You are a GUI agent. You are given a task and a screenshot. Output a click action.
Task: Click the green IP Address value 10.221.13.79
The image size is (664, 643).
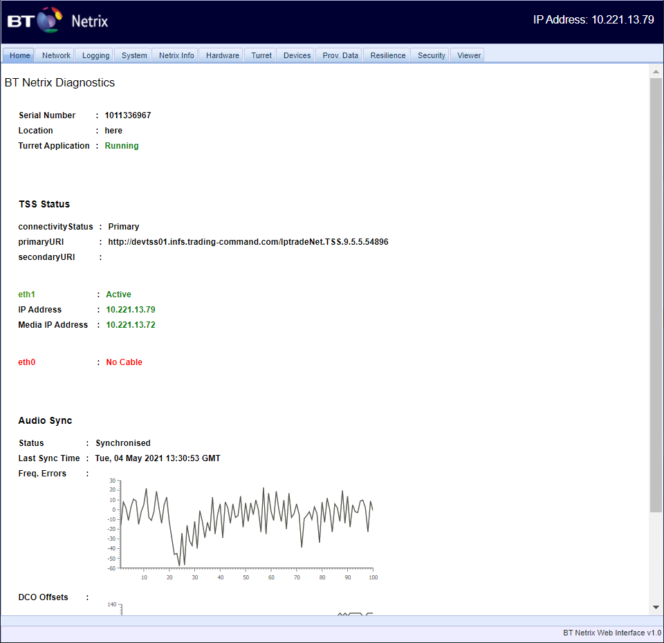131,310
